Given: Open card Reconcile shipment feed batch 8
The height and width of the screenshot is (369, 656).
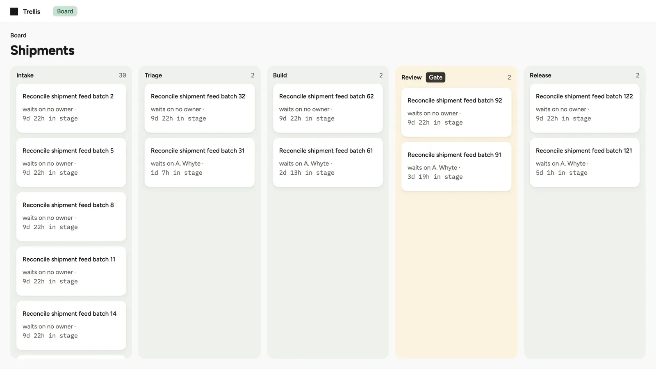Looking at the screenshot, I should coord(71,217).
